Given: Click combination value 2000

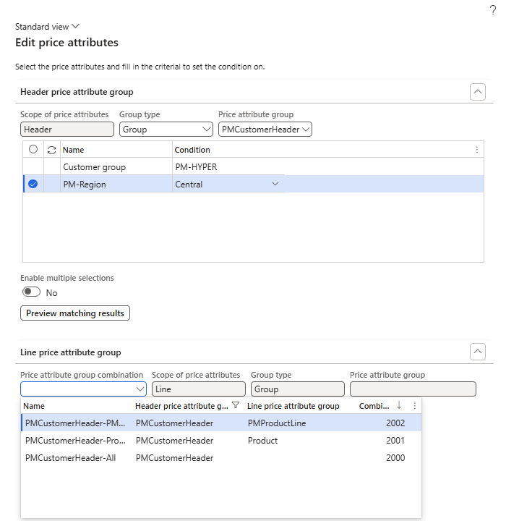Looking at the screenshot, I should 395,457.
